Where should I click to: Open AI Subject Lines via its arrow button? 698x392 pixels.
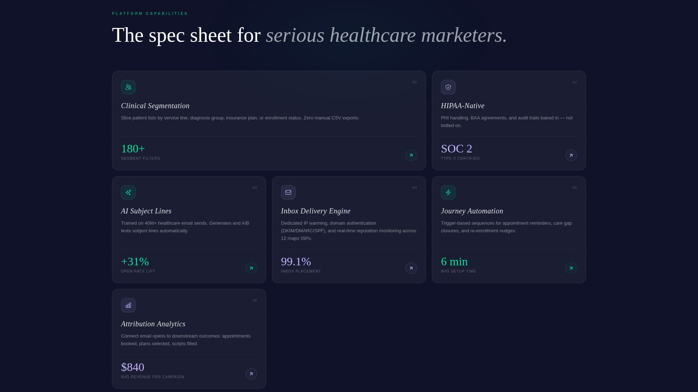click(x=251, y=268)
